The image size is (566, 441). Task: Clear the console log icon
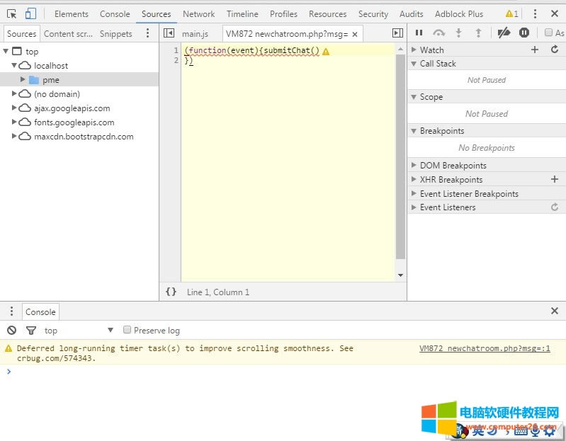click(11, 330)
